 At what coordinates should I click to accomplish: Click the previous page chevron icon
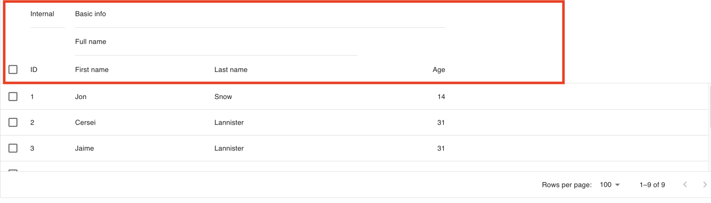click(x=685, y=185)
